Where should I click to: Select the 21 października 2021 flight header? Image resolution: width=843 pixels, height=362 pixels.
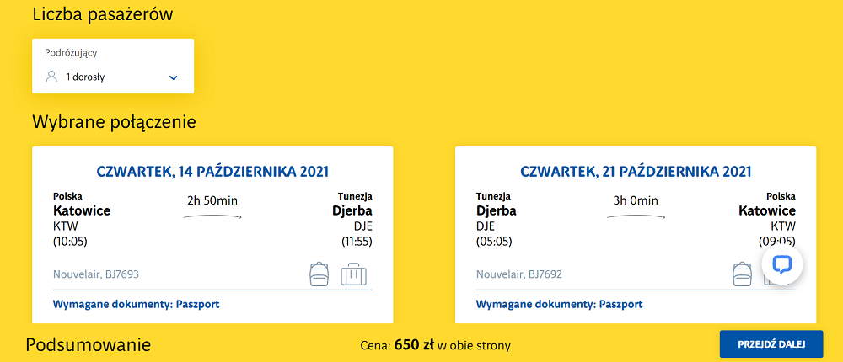pyautogui.click(x=636, y=172)
